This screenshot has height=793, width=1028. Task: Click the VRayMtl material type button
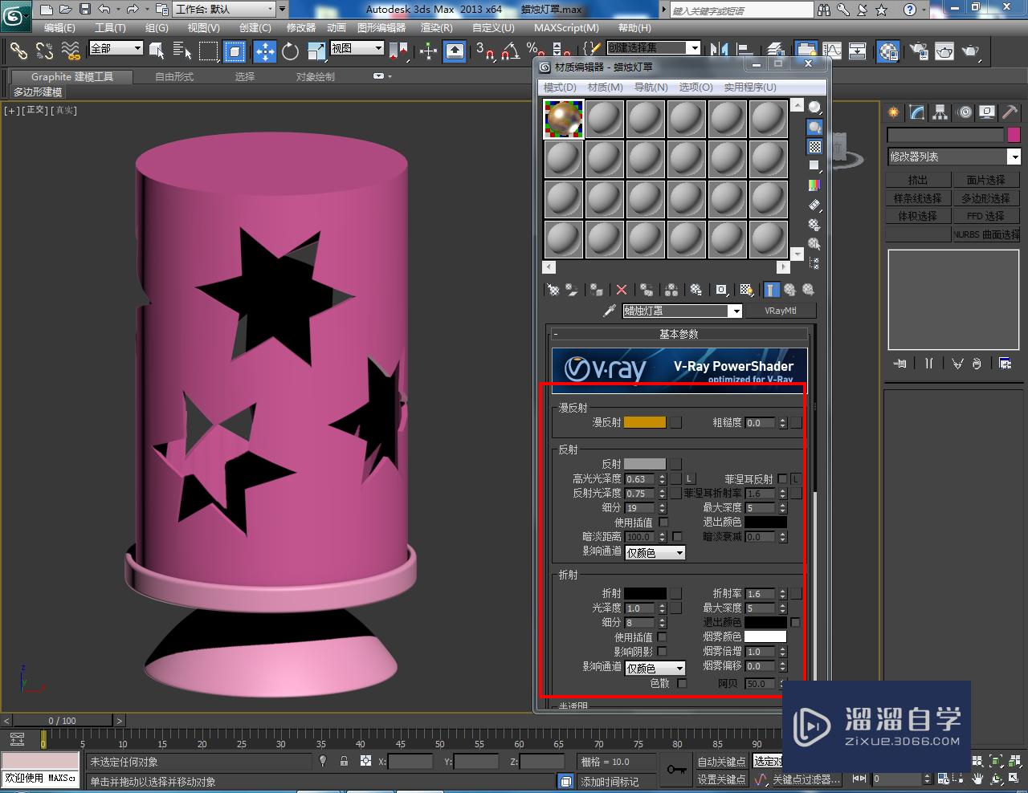[781, 311]
